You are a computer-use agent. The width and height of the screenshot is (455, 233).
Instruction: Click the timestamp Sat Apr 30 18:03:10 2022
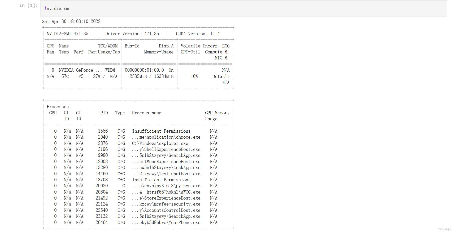tap(71, 21)
